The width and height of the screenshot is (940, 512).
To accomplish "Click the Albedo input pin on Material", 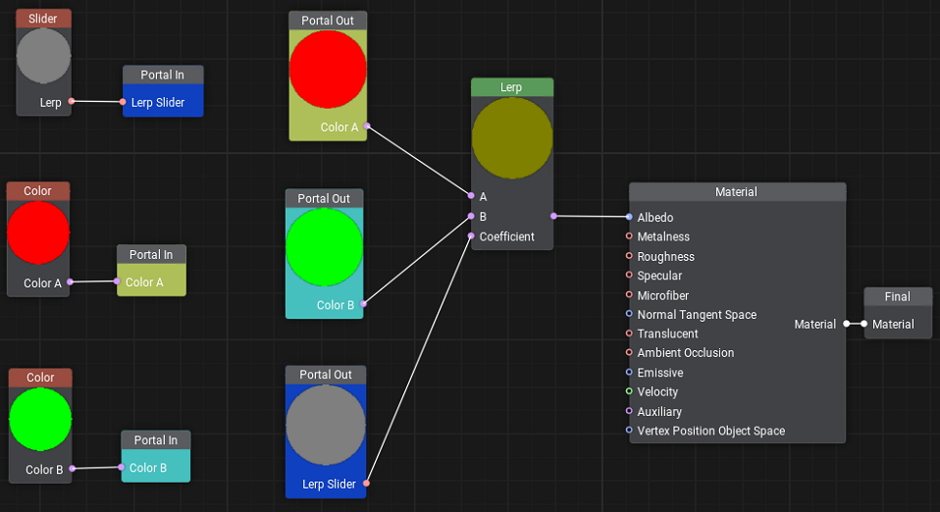I will (629, 217).
